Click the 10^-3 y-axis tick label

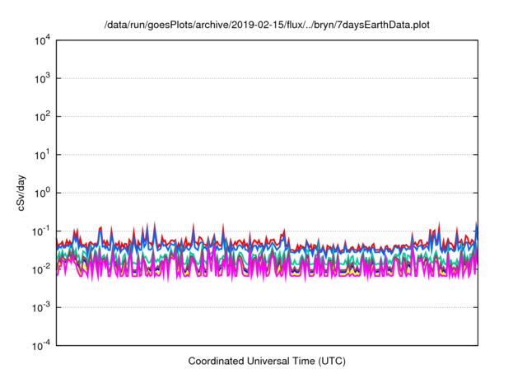click(41, 308)
